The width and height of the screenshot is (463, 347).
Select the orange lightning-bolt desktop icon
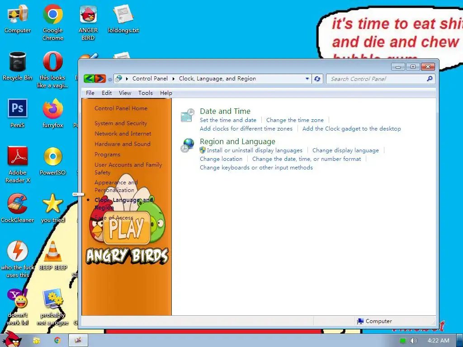pos(18,259)
